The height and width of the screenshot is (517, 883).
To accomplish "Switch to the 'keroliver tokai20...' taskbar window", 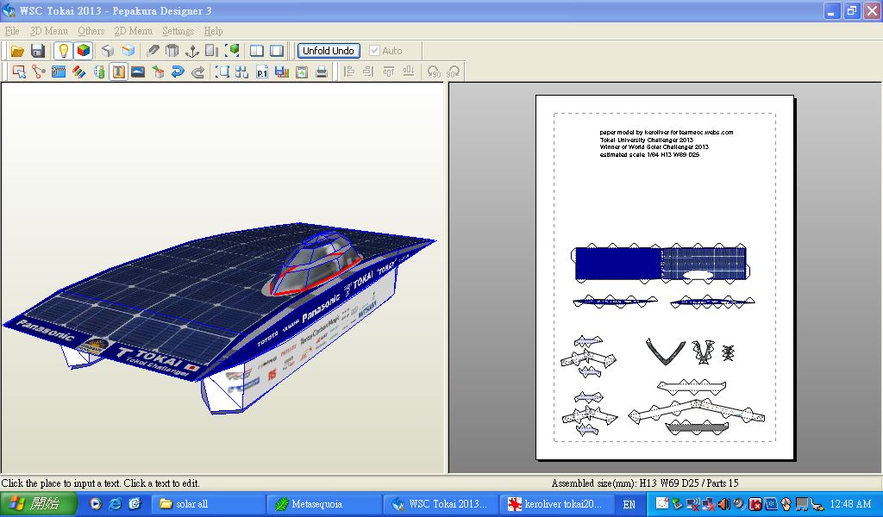I will point(556,504).
